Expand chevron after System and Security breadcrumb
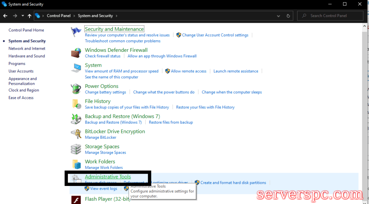369x204 pixels. point(117,16)
